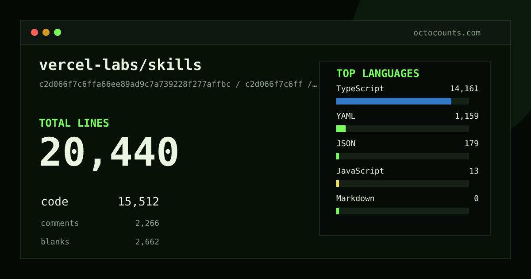Select the vercel-labs/skills repository title
Screen dimensions: 531x279
[120, 65]
